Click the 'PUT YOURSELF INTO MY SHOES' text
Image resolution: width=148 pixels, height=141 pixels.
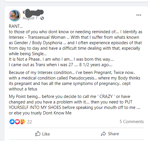pyautogui.click(x=71, y=105)
